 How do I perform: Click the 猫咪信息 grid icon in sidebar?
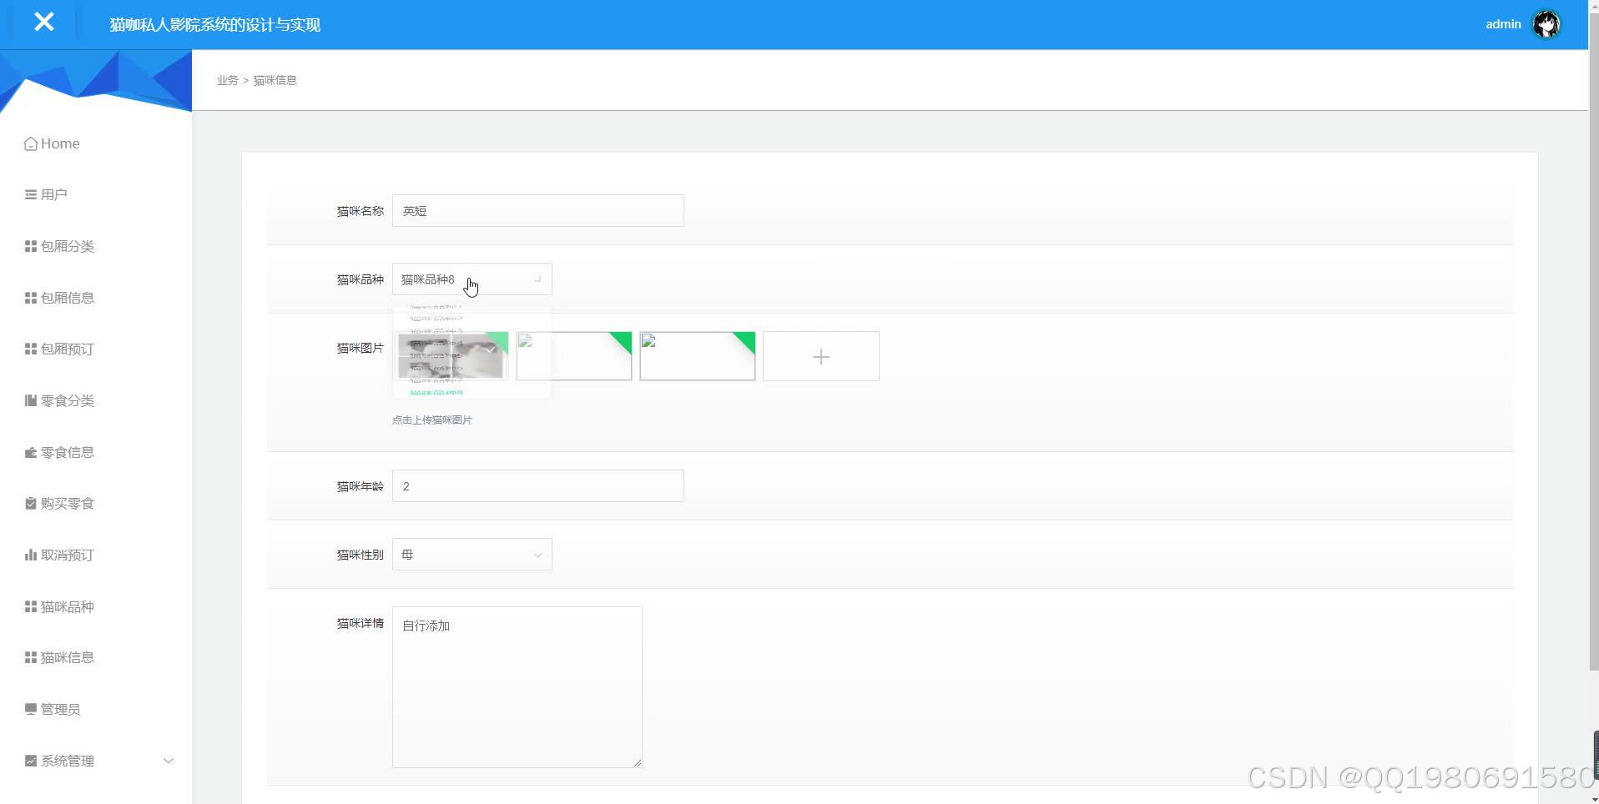coord(31,657)
